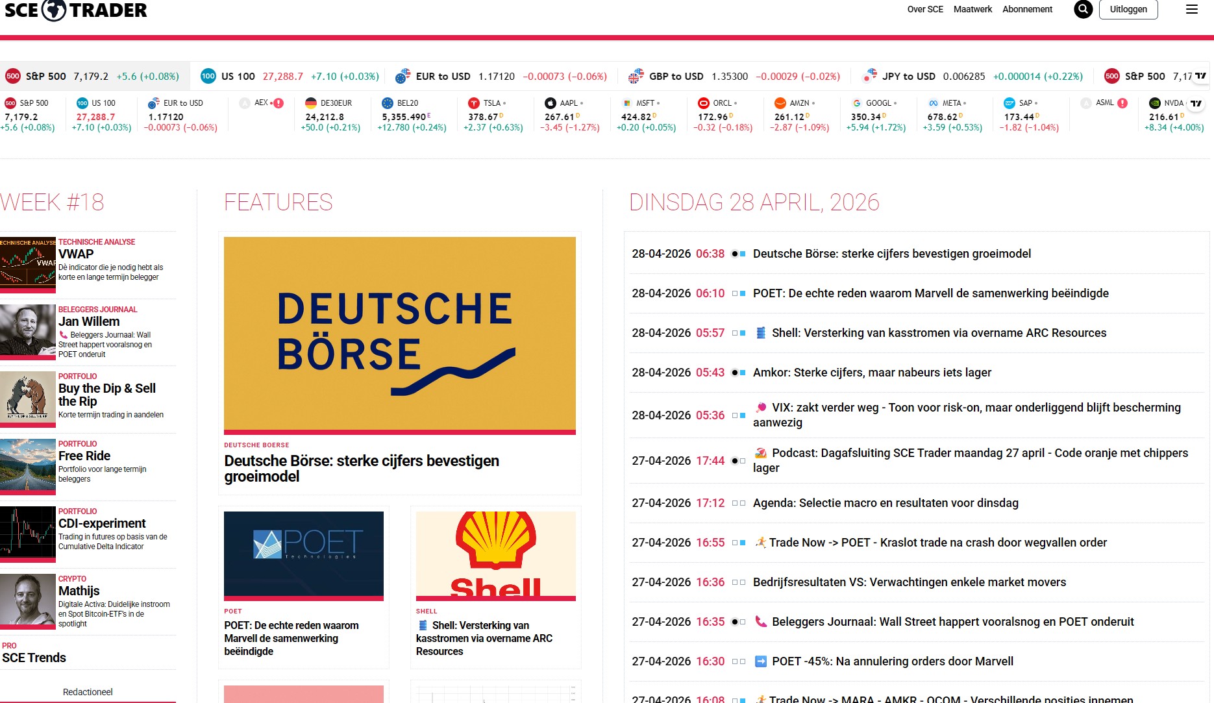Click the SCE Trader logo
This screenshot has height=703, width=1214.
pos(76,10)
